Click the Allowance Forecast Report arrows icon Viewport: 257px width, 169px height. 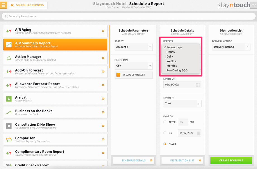coord(9,85)
